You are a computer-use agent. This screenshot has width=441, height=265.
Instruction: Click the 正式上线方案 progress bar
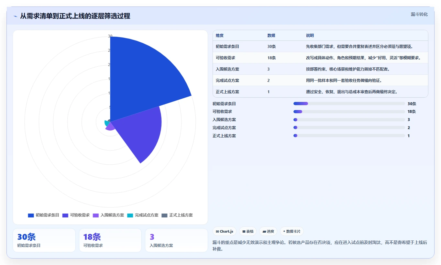click(349, 136)
